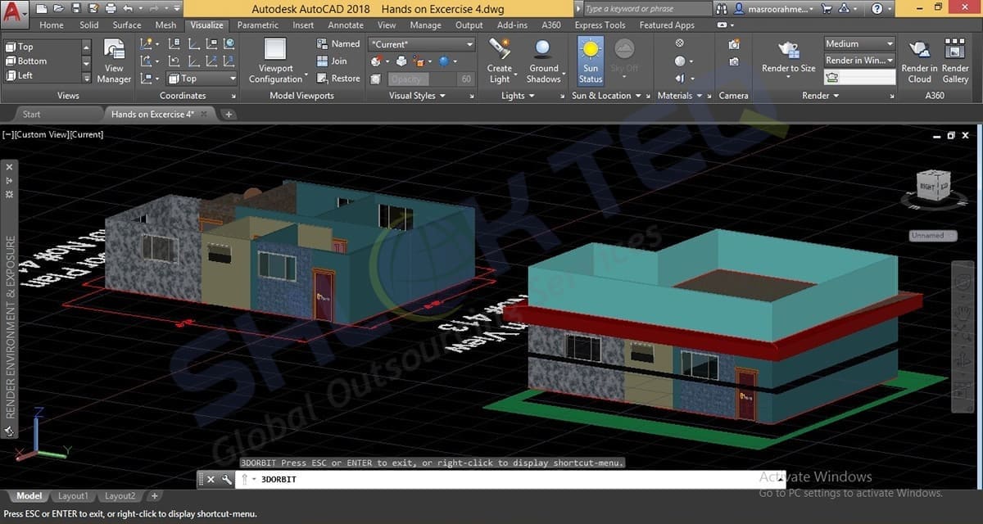Expand the Render panel title

coord(820,96)
